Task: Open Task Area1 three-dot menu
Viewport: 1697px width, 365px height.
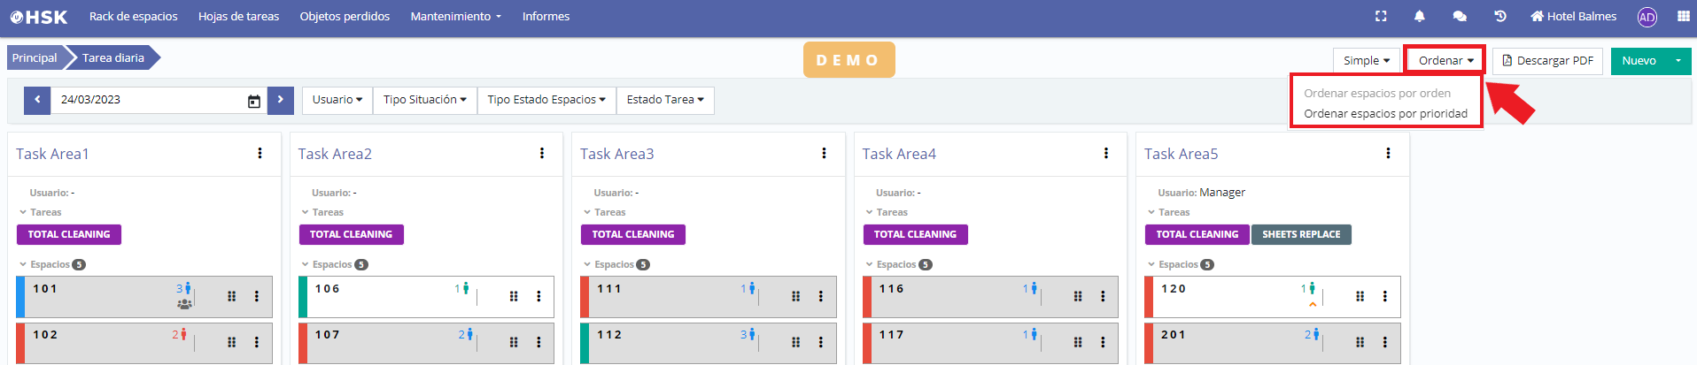Action: [x=260, y=153]
